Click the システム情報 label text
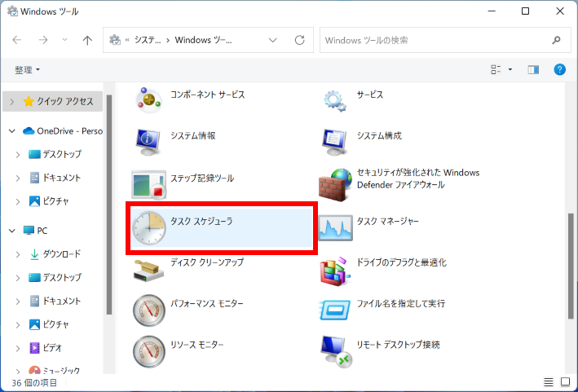The width and height of the screenshot is (578, 392). (193, 135)
